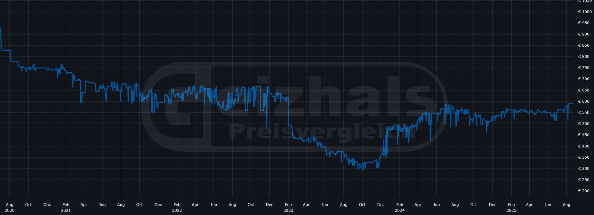The width and height of the screenshot is (594, 215).
Task: Click the final price point in Aug 2025
Action: pos(573,104)
